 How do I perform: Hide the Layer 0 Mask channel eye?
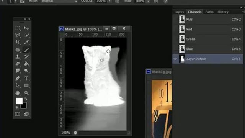(175, 59)
